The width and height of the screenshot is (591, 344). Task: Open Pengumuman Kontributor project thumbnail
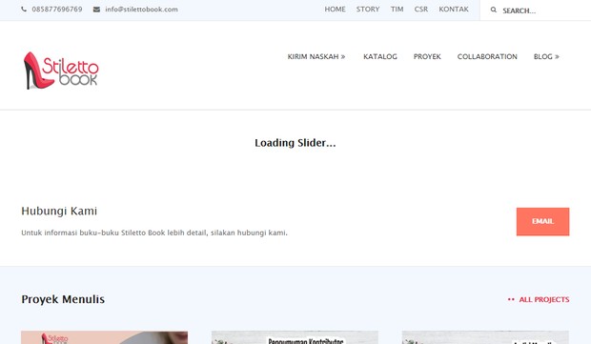point(295,337)
